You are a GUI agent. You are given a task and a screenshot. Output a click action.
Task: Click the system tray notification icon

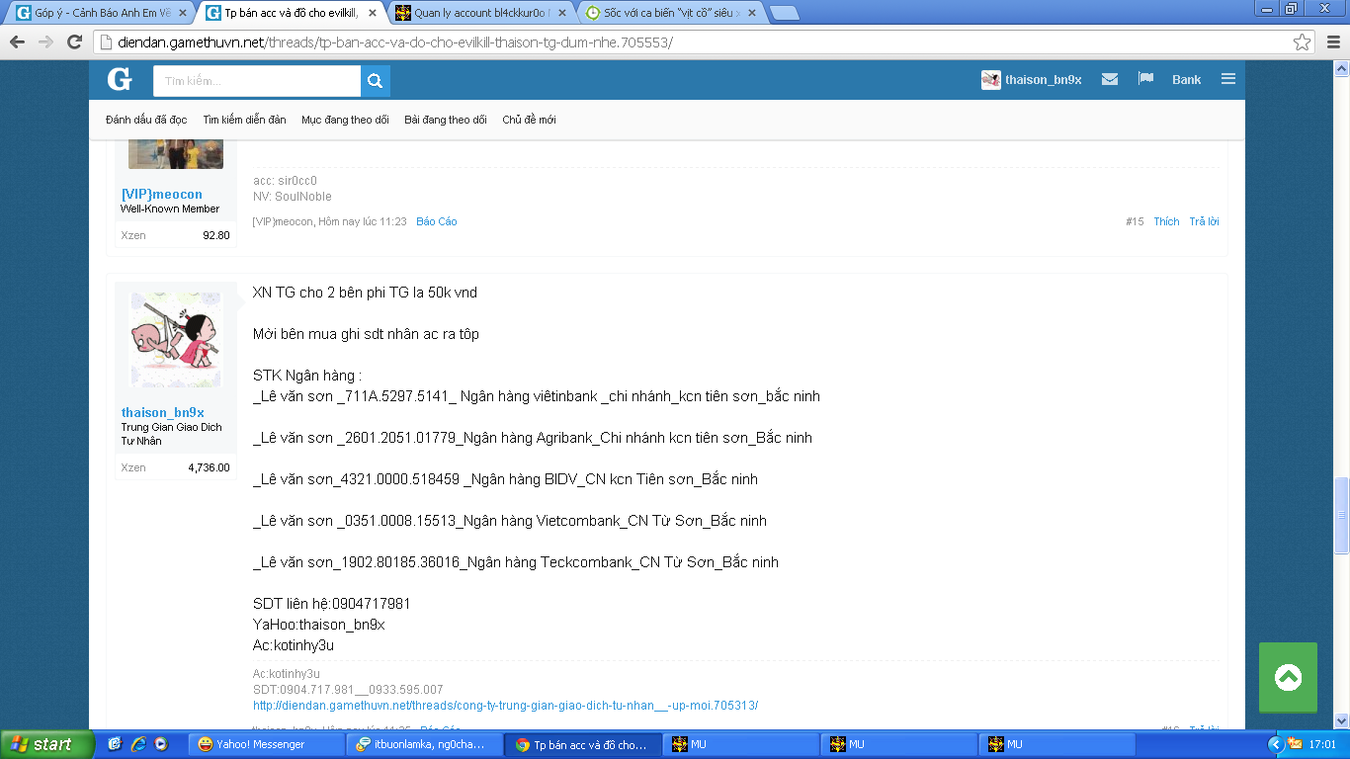(x=1295, y=744)
